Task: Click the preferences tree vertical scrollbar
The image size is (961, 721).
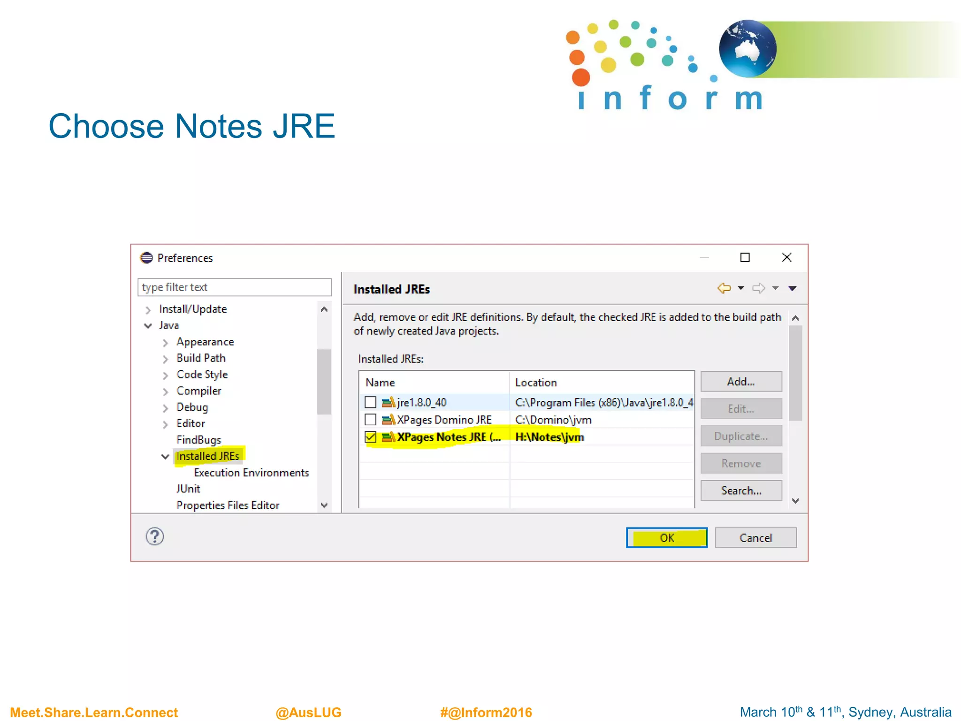Action: (x=324, y=381)
